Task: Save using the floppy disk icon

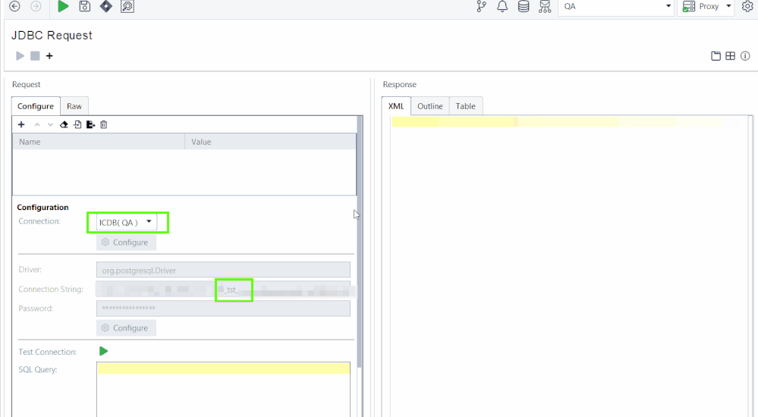Action: point(84,6)
